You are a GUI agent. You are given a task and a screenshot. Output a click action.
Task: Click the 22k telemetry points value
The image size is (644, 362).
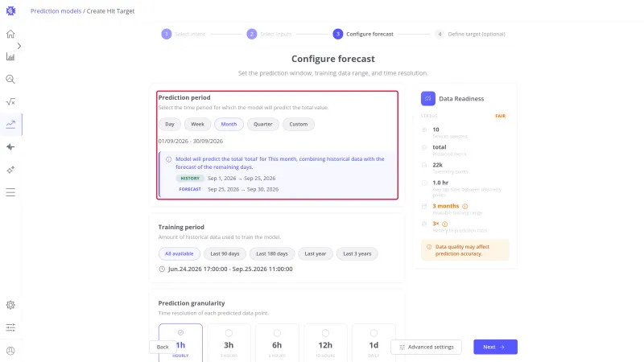point(437,165)
